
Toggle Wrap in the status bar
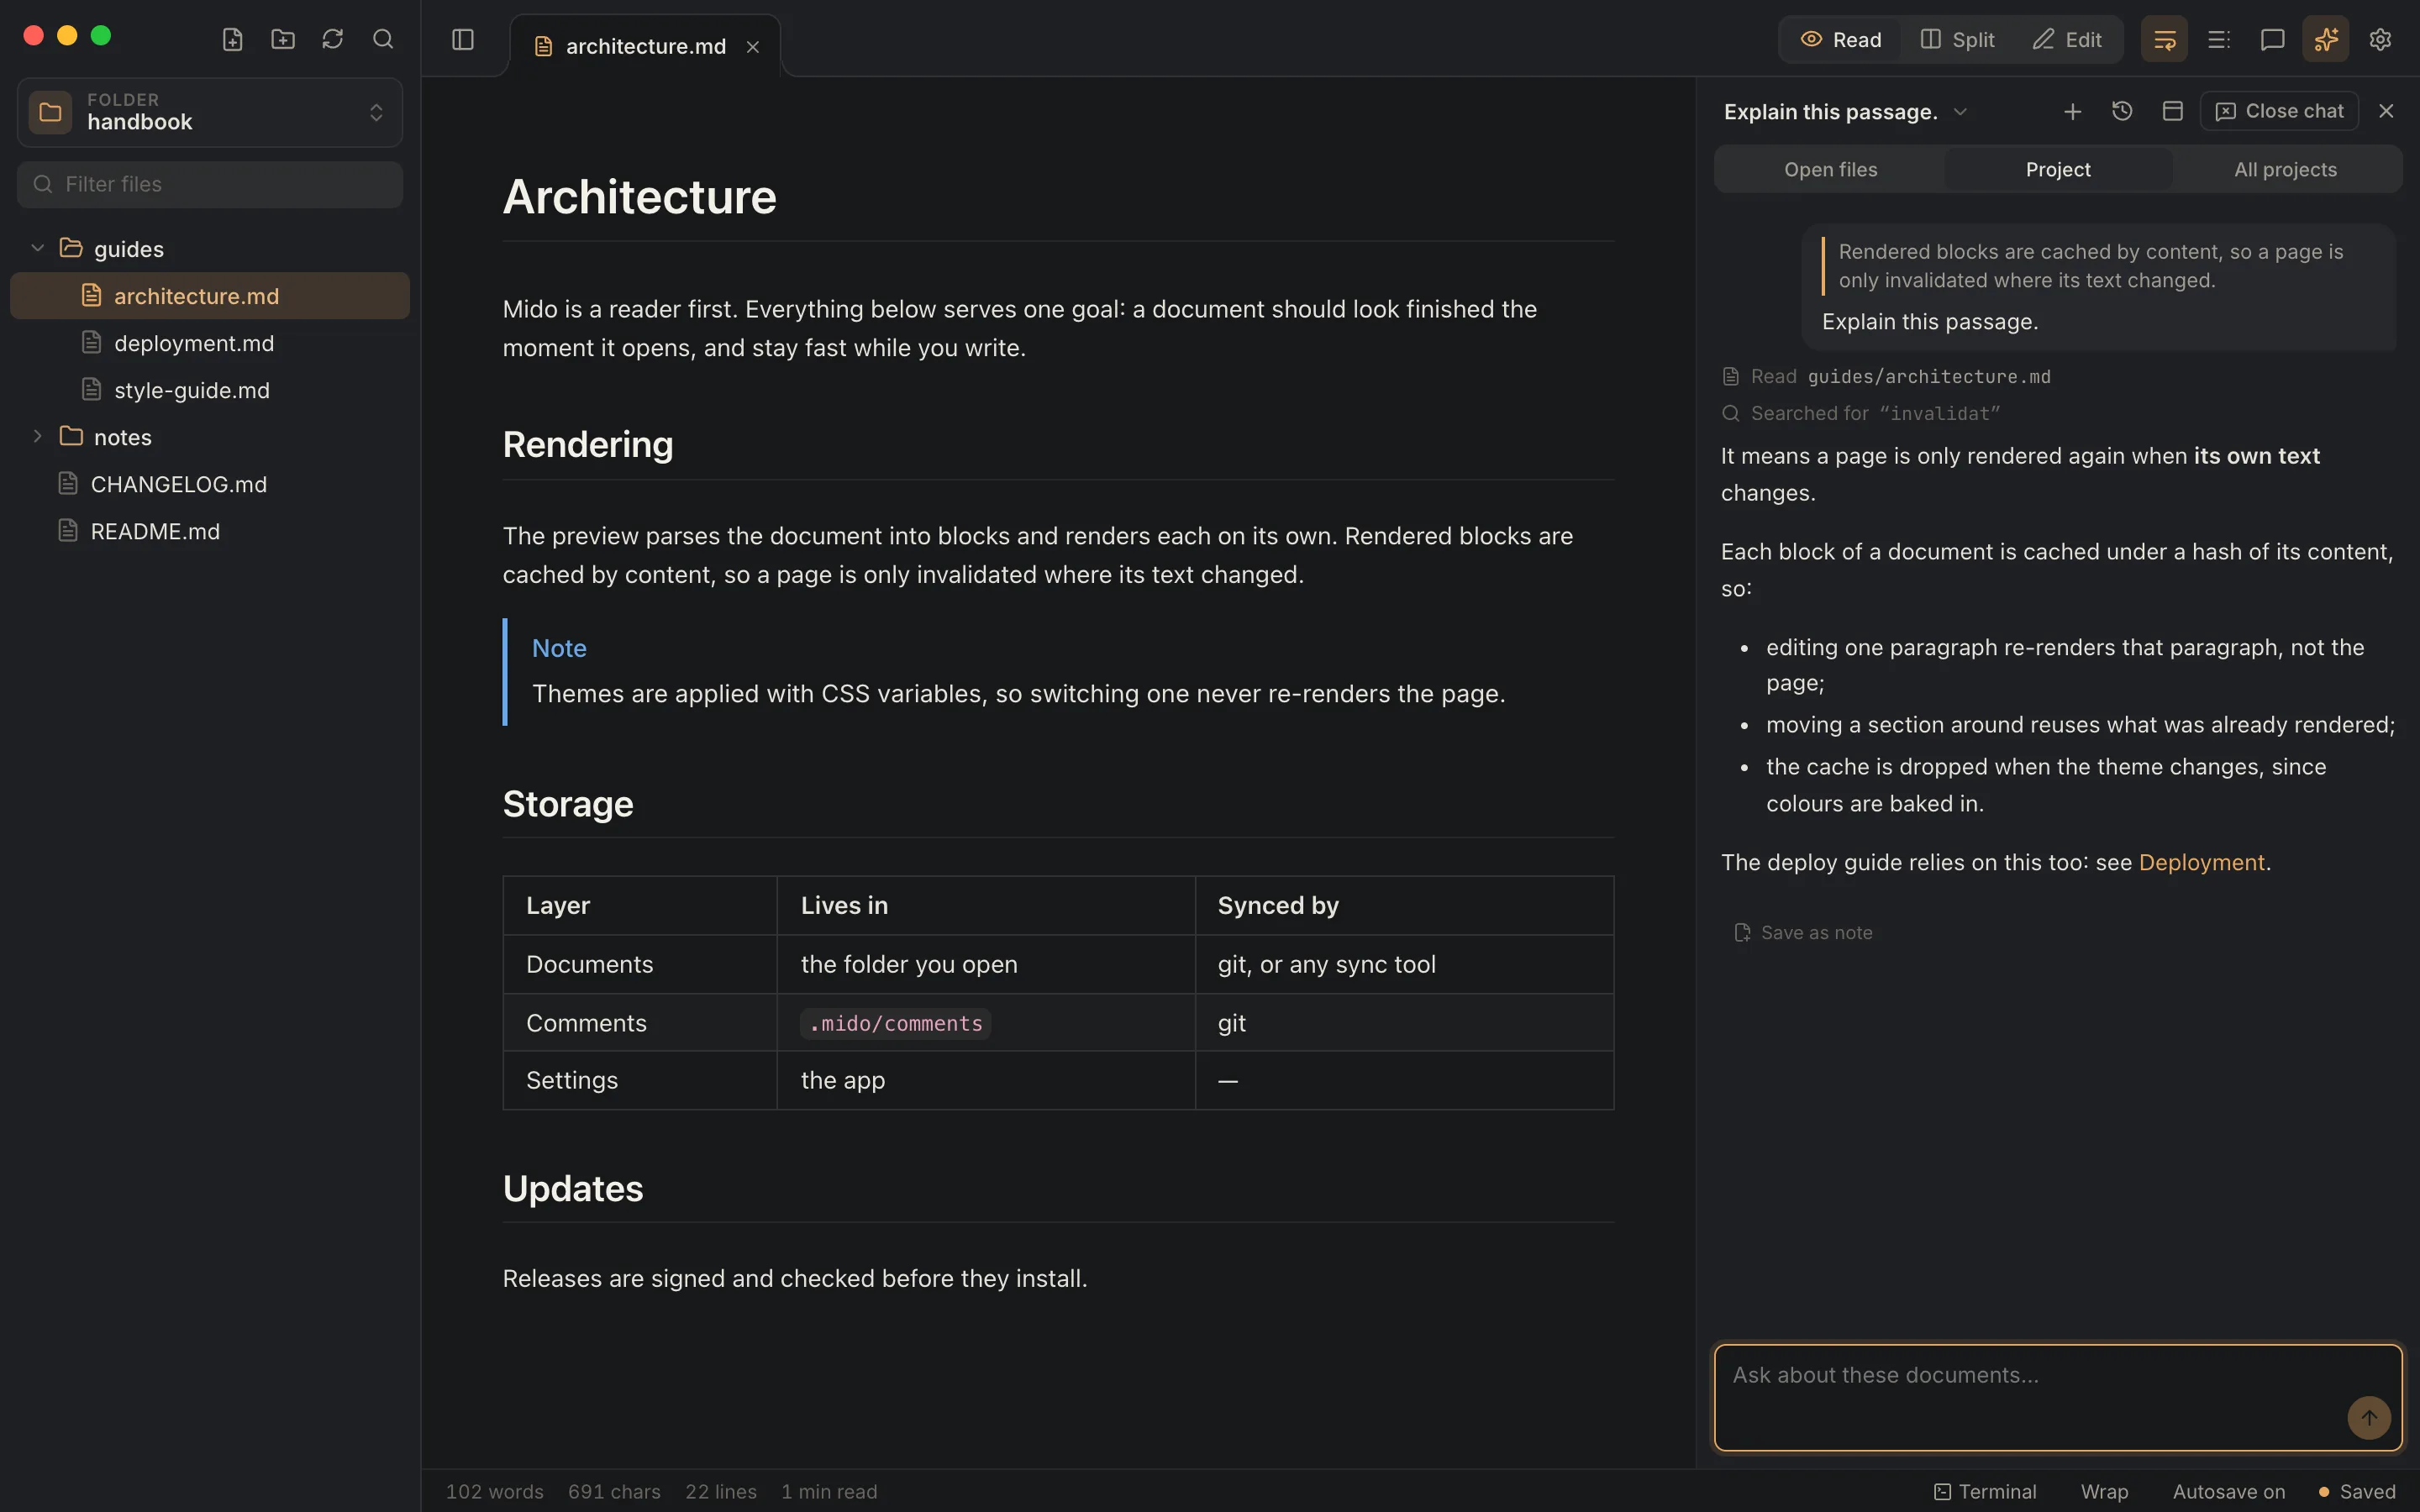coord(2104,1491)
